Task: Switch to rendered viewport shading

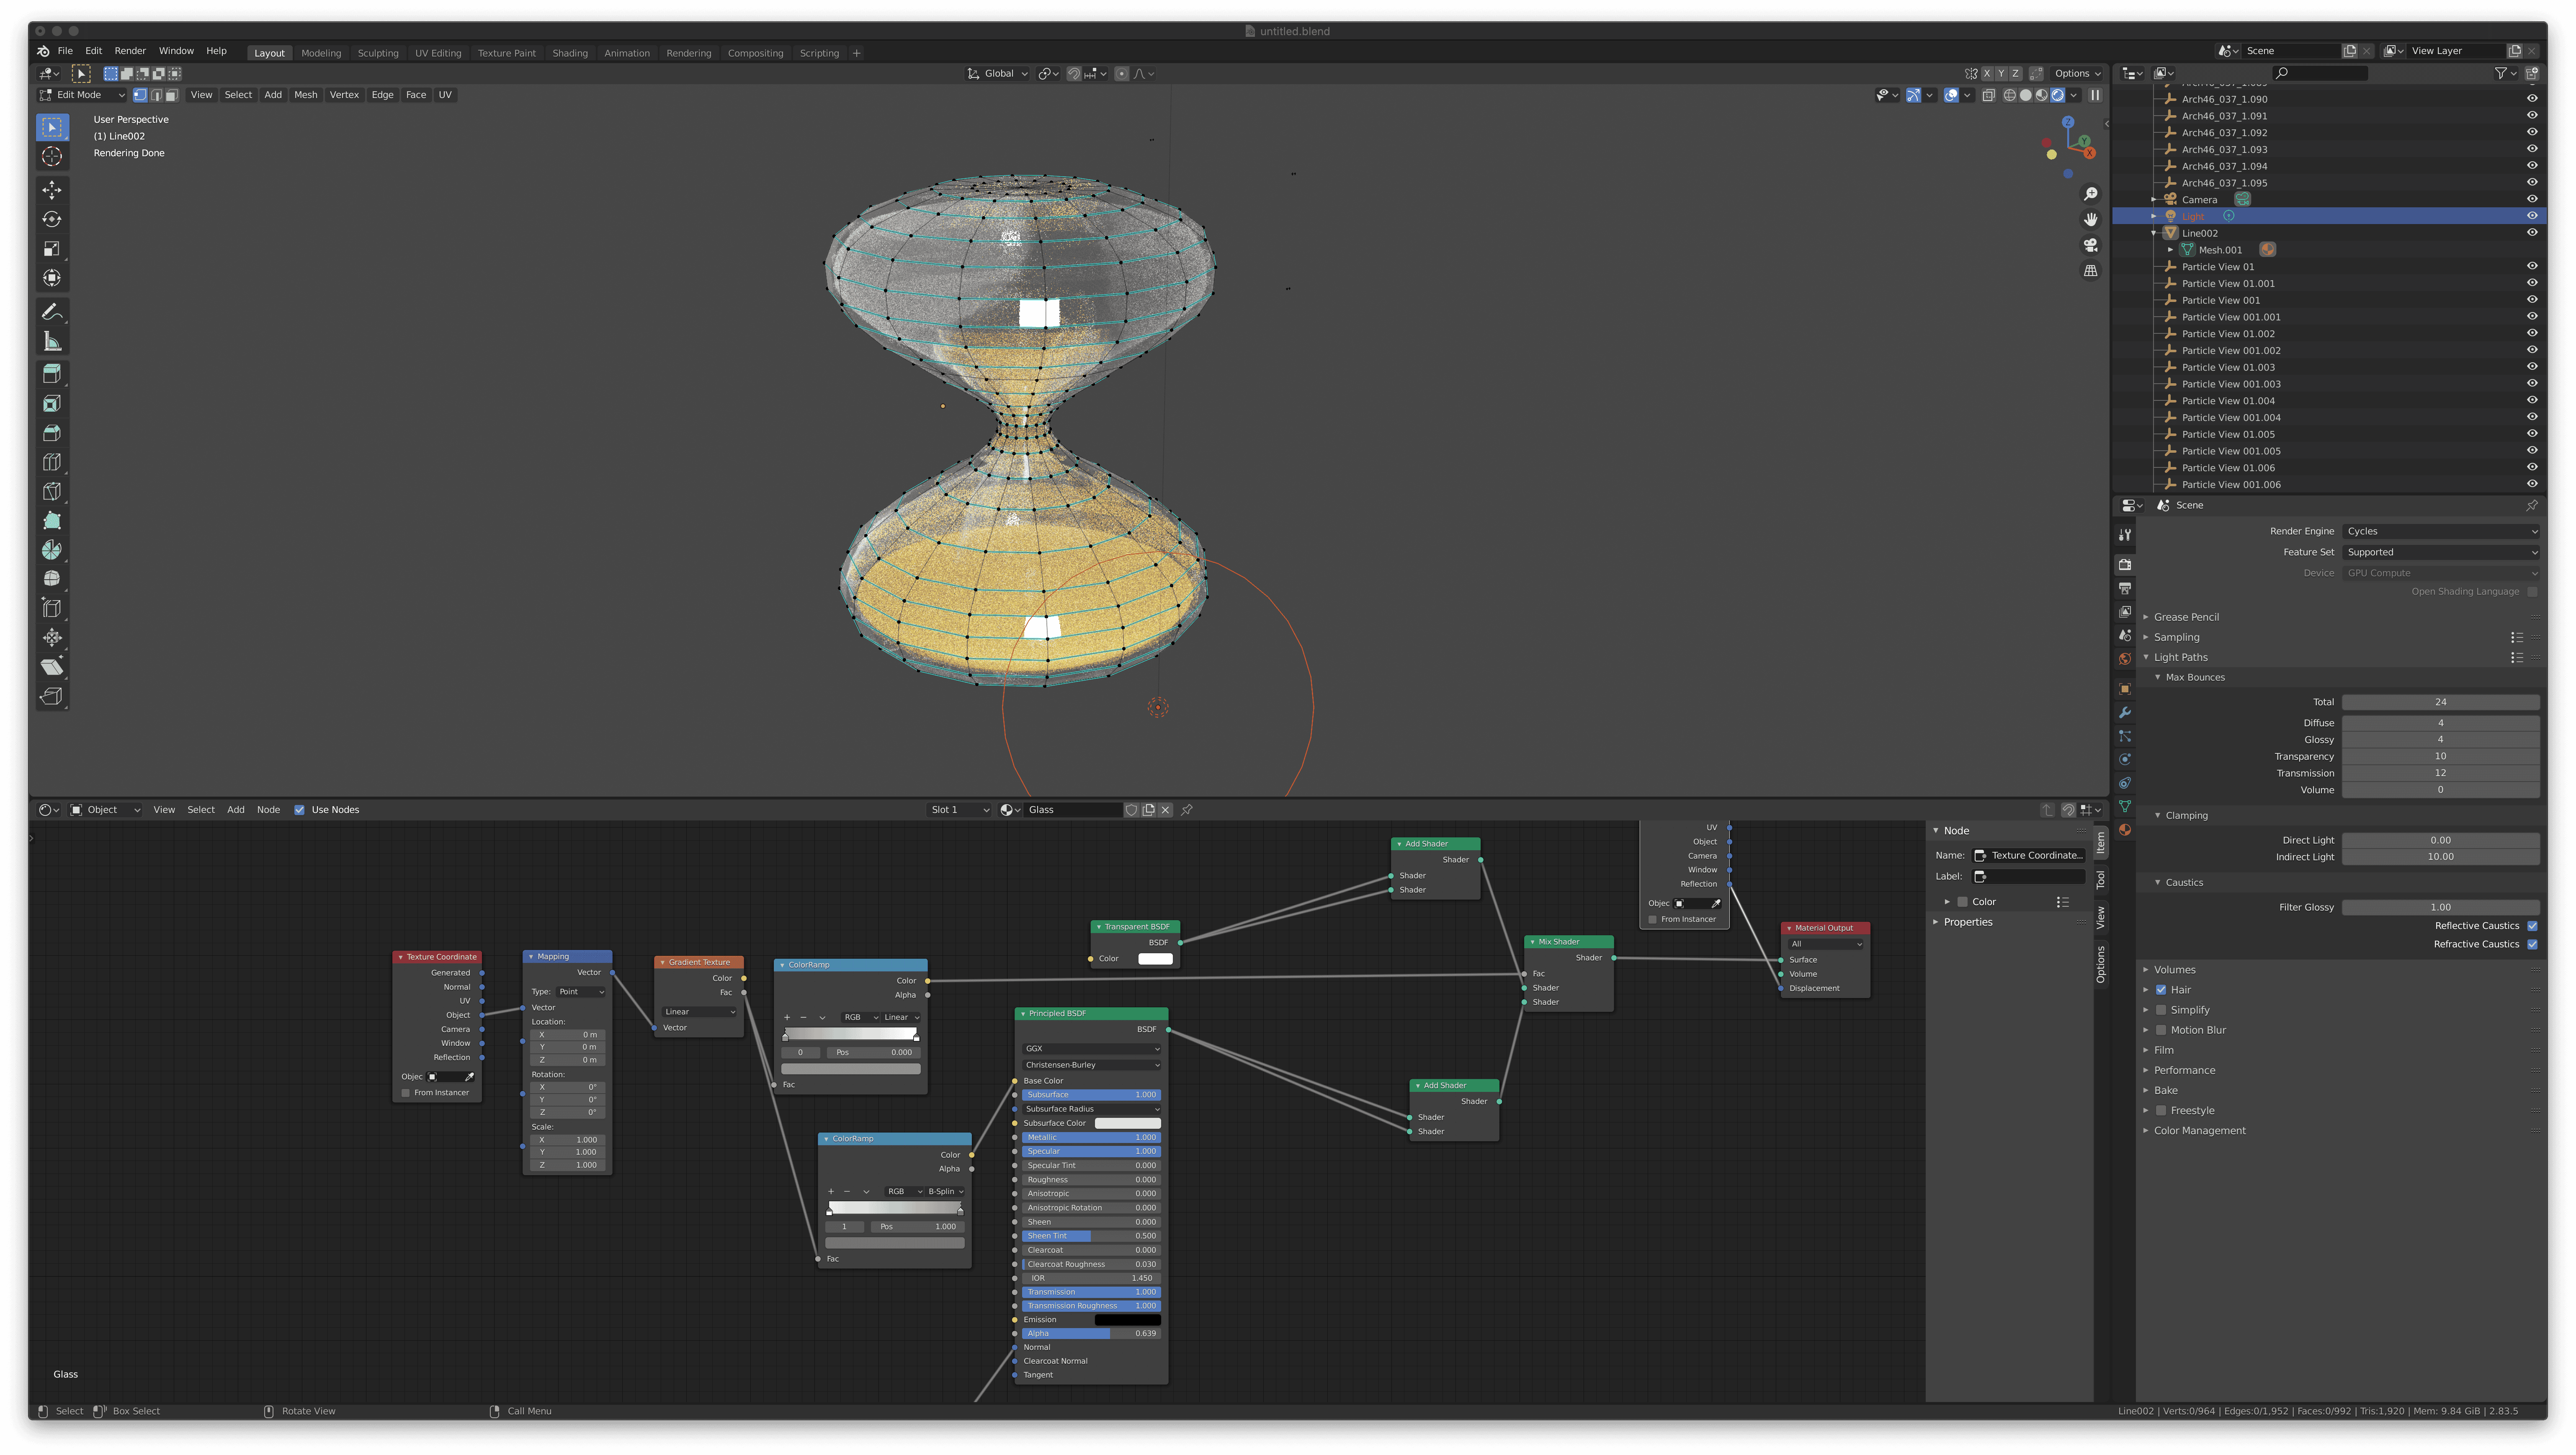Action: coord(2058,95)
